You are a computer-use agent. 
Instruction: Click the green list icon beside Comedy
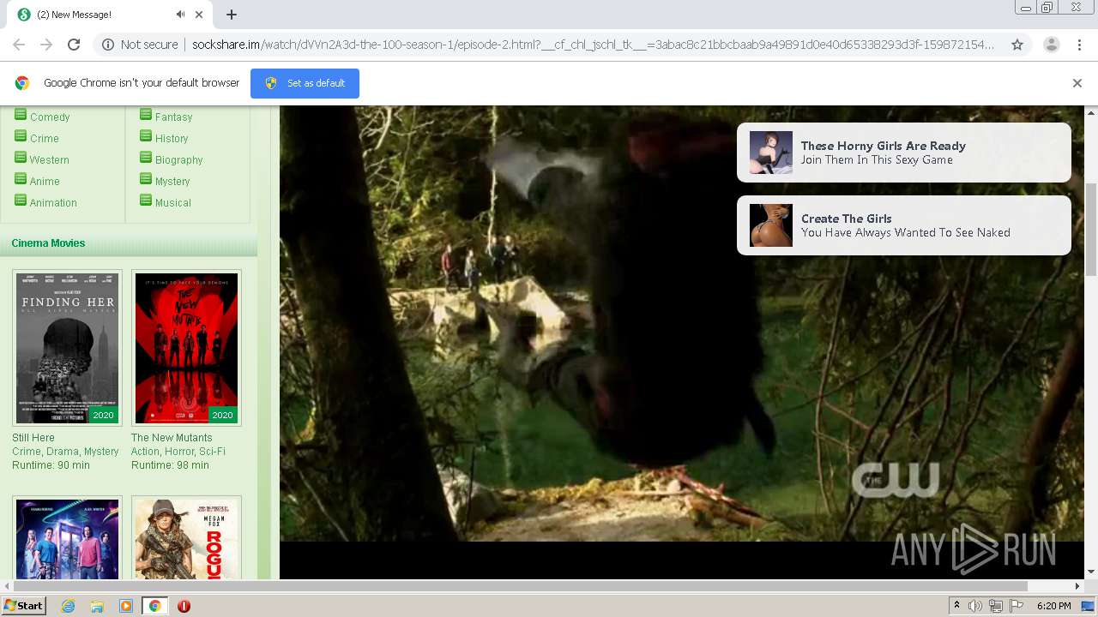point(21,115)
